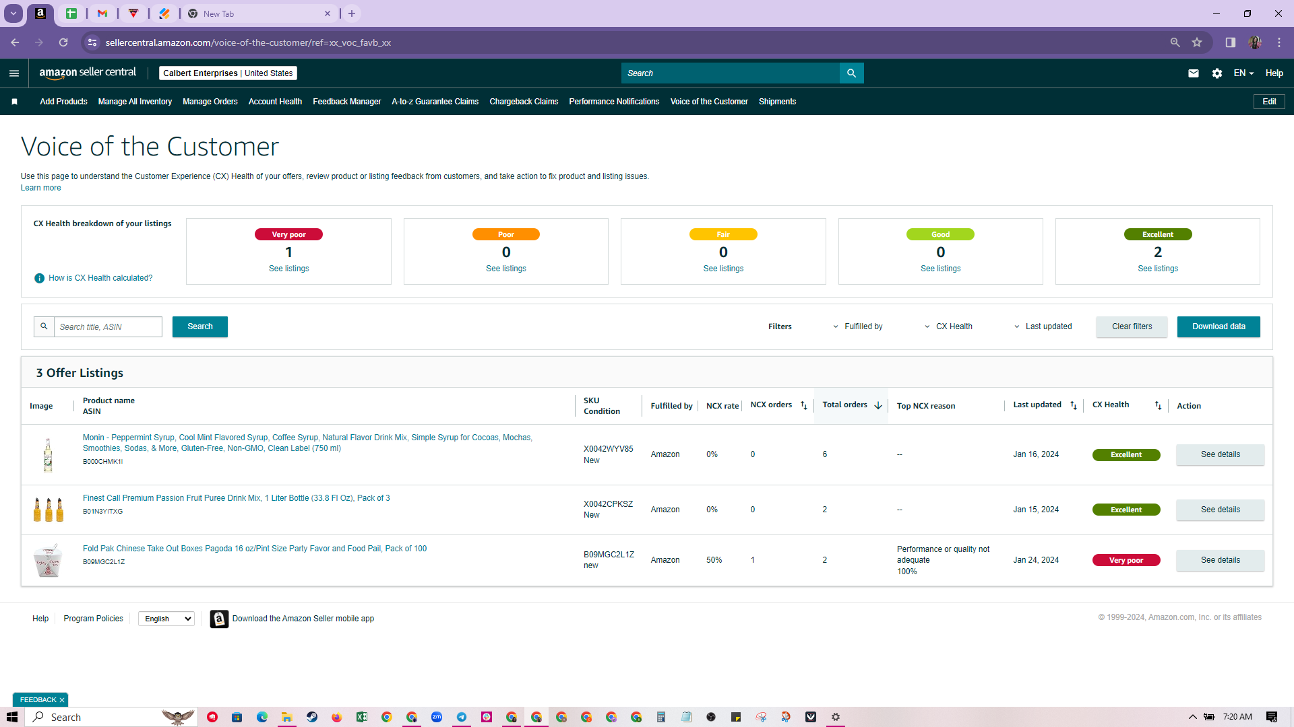Click the Edit favorites bar button

click(1269, 102)
